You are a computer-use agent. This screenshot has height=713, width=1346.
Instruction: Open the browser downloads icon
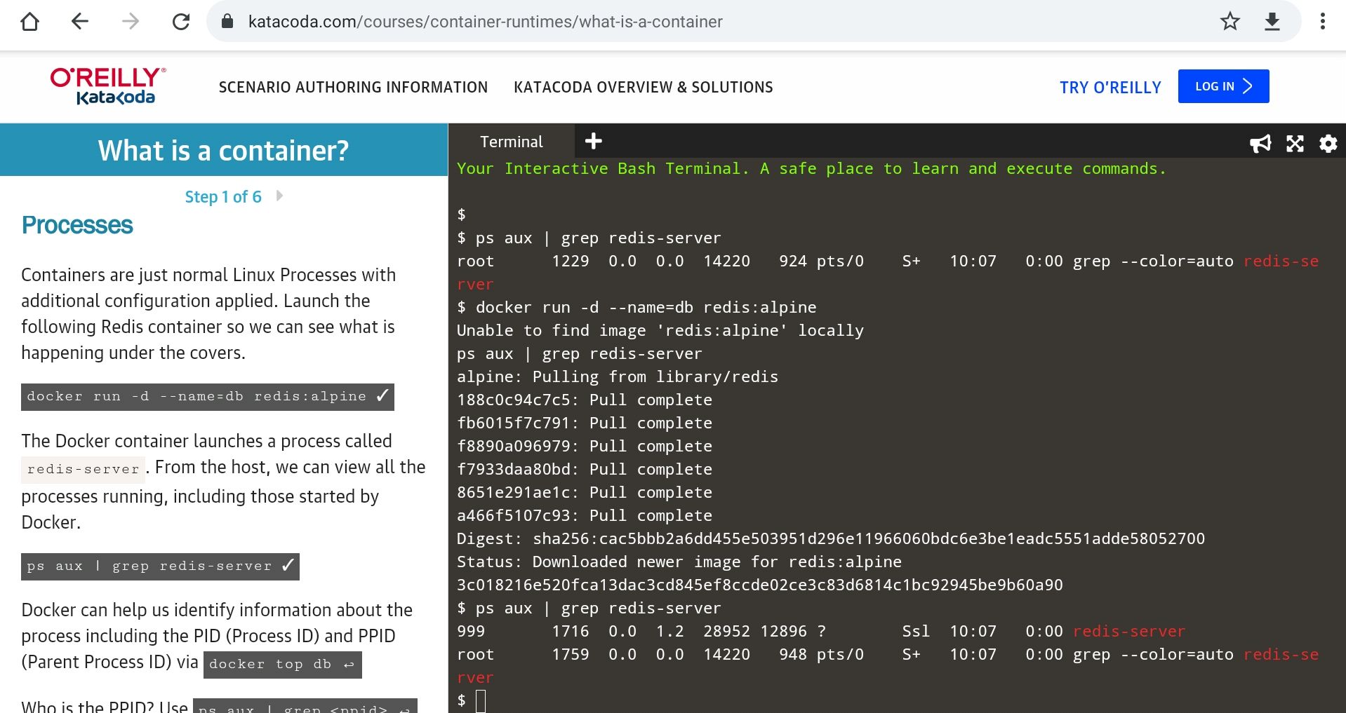point(1272,22)
